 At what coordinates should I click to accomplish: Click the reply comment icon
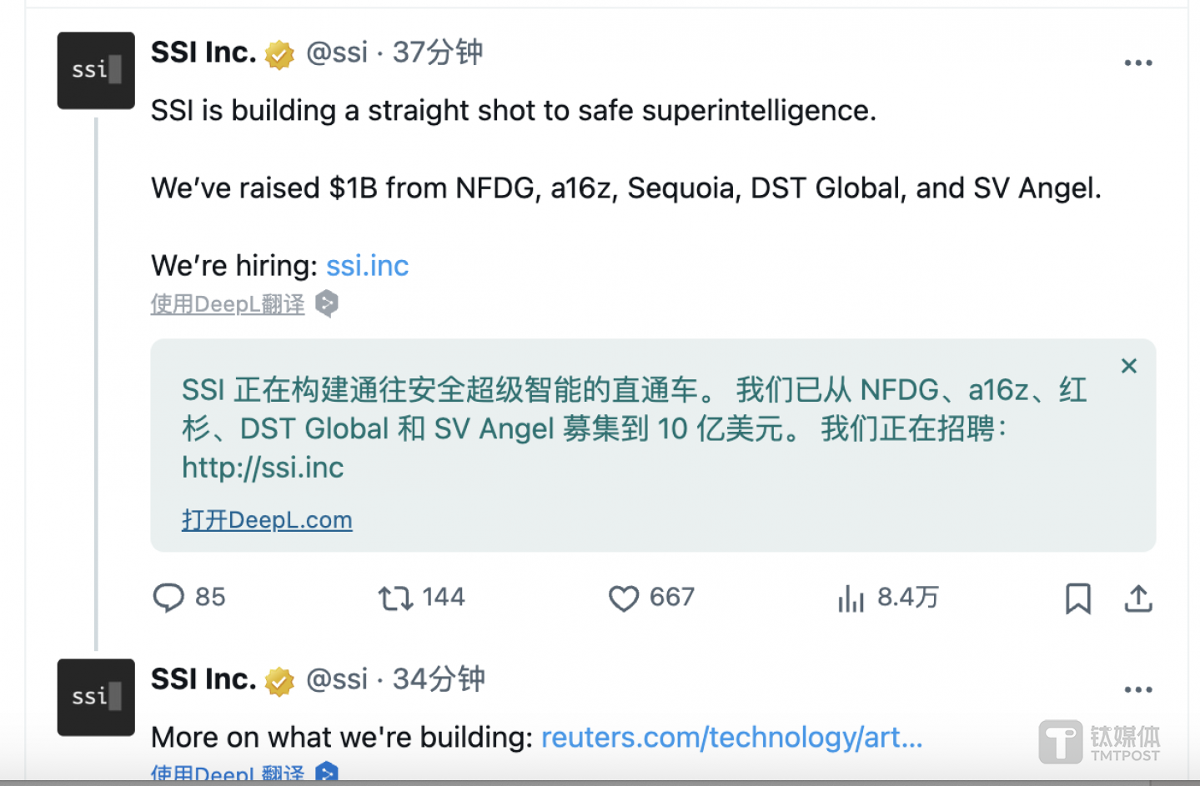168,598
